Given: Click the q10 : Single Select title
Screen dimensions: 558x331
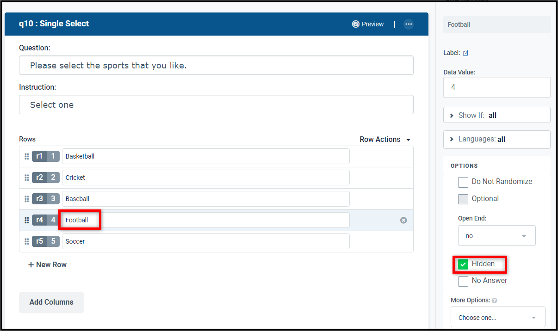Looking at the screenshot, I should tap(54, 24).
